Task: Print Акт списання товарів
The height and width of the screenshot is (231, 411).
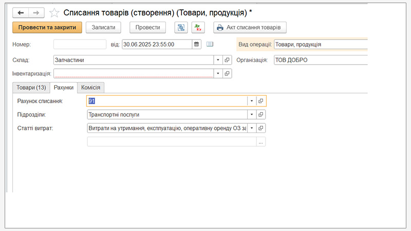Action: point(250,28)
